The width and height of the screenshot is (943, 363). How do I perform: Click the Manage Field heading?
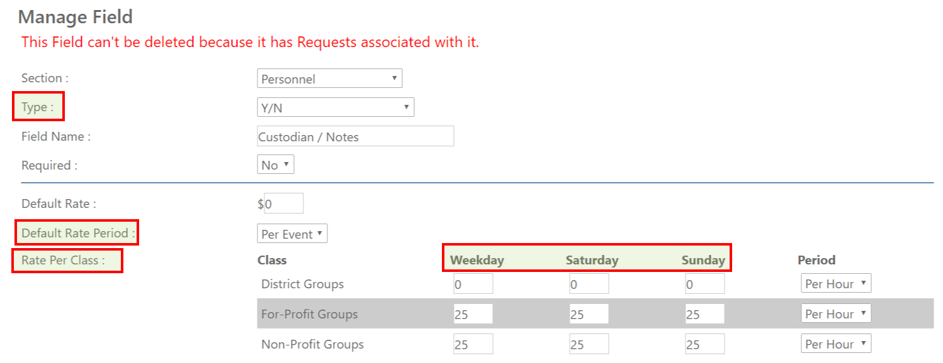(76, 17)
